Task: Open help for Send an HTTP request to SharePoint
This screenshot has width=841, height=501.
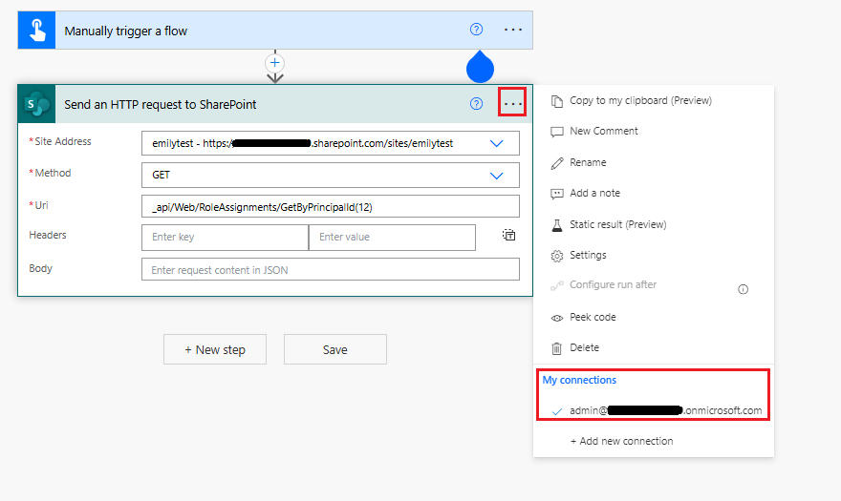Action: pos(476,104)
